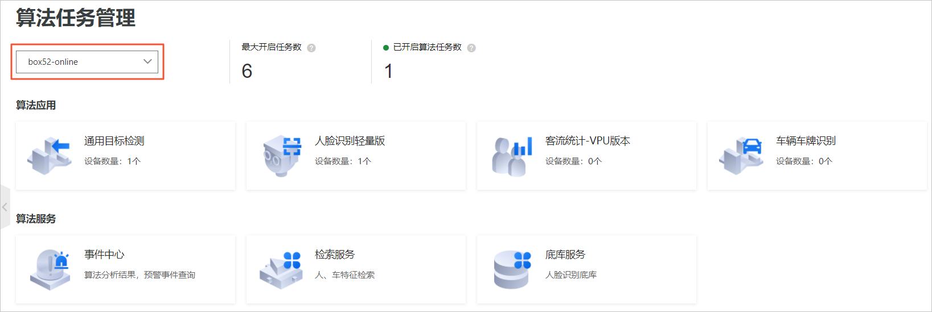Click help icon next to 已开启算法任务数

[471, 48]
